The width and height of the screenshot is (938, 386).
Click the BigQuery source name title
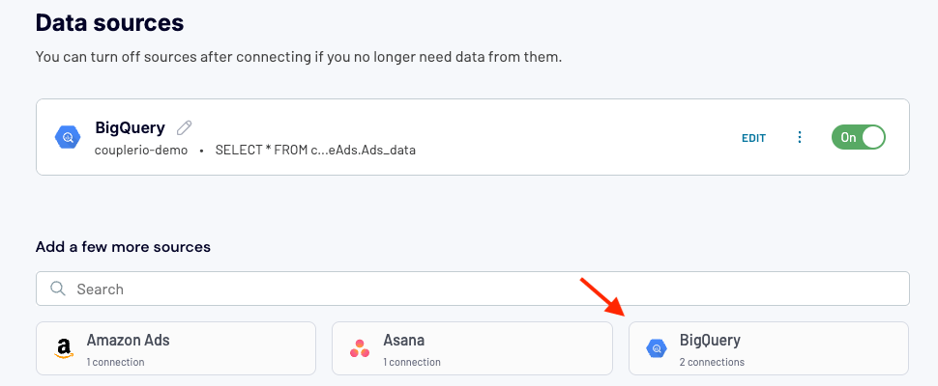pos(130,127)
